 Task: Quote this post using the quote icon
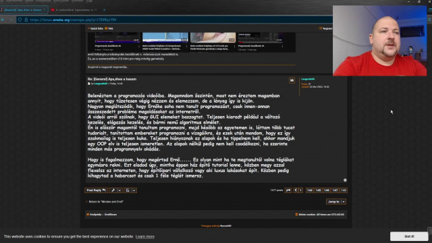292,80
